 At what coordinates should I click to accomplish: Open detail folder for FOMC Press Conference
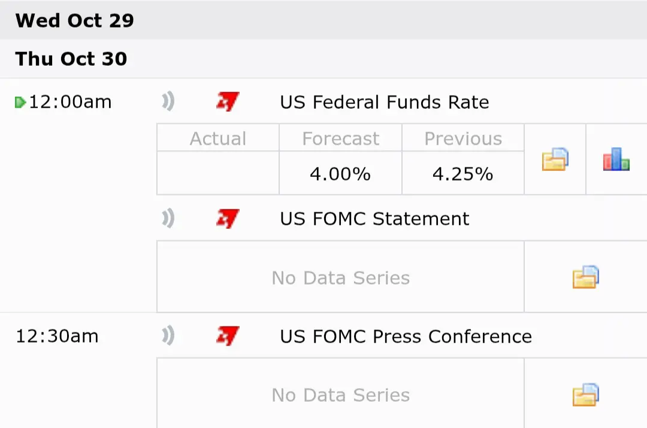tap(585, 394)
